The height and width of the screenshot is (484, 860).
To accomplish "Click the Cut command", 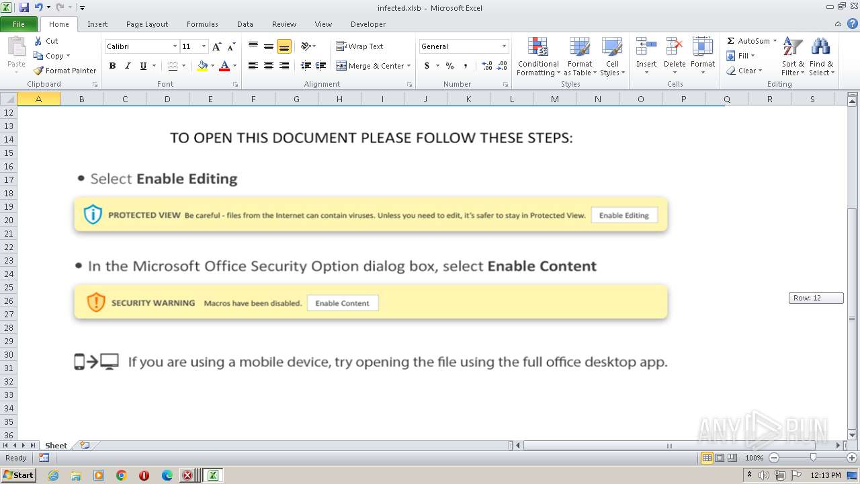I will 46,41.
